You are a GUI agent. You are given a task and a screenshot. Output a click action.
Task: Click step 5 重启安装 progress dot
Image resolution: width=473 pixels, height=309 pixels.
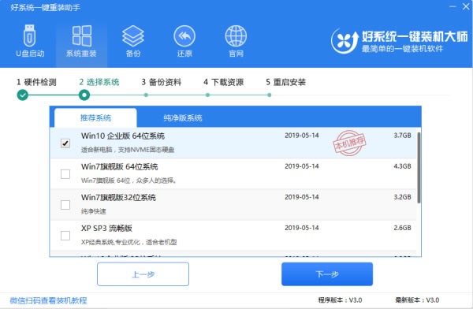(x=270, y=95)
